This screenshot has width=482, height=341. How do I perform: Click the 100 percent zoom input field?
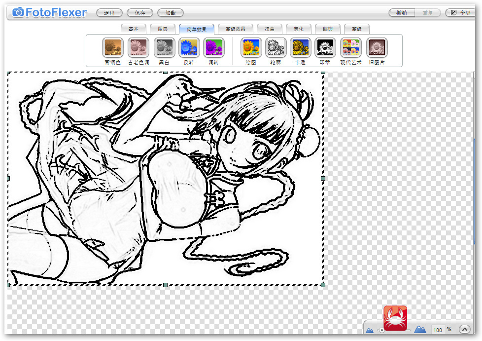[x=438, y=330]
